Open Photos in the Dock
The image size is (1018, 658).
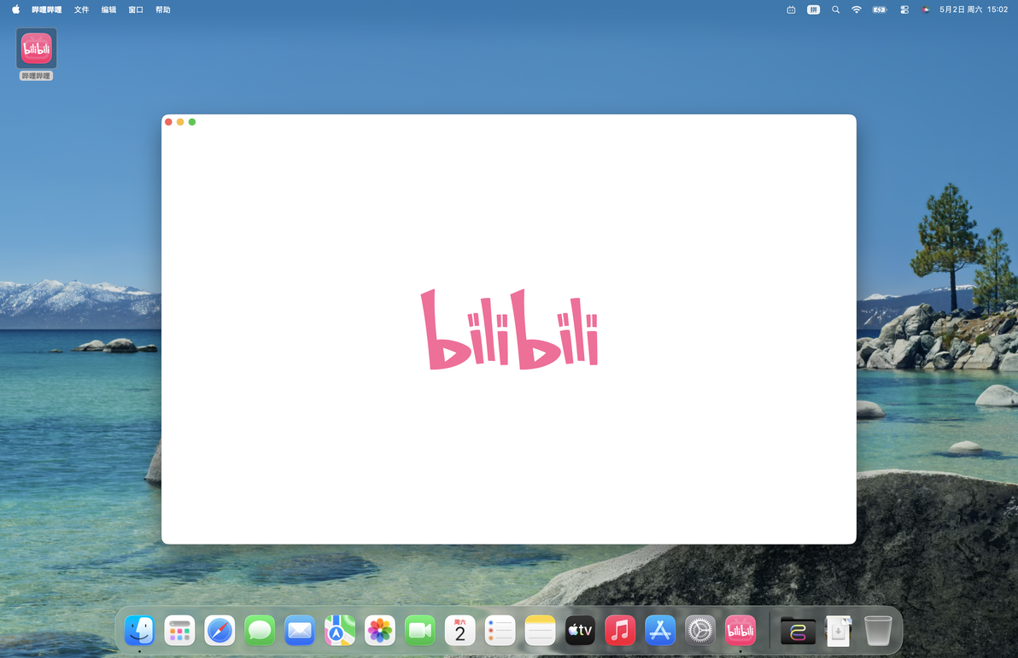tap(380, 630)
